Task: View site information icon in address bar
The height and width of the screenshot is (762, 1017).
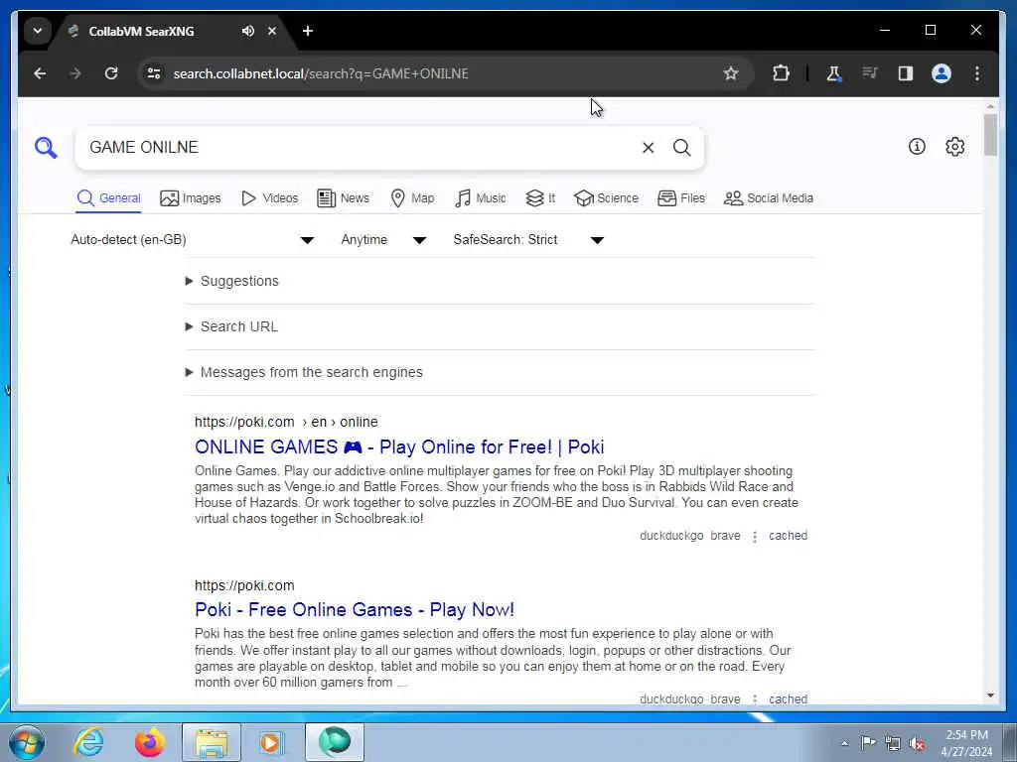Action: tap(154, 73)
